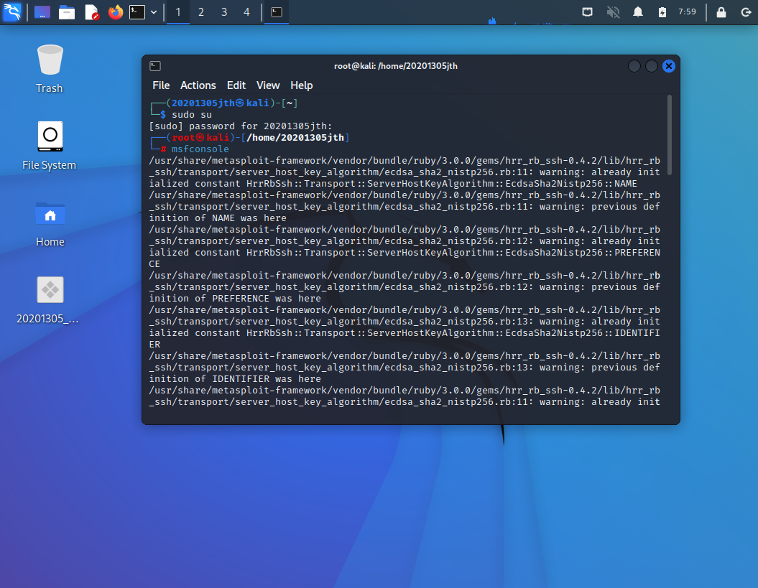Maximize the terminal window

pyautogui.click(x=652, y=66)
